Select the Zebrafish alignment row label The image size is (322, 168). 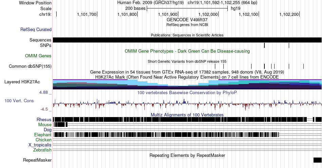[42, 150]
